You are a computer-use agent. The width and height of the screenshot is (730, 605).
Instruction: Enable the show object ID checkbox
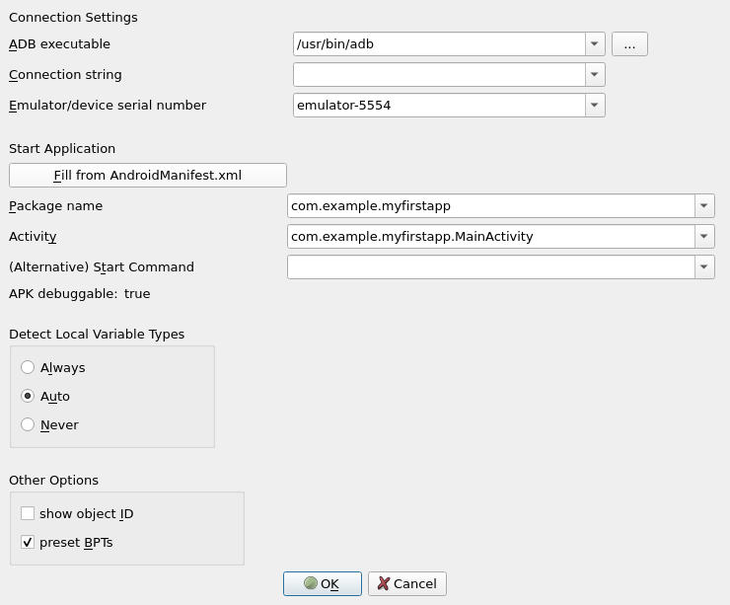click(28, 513)
